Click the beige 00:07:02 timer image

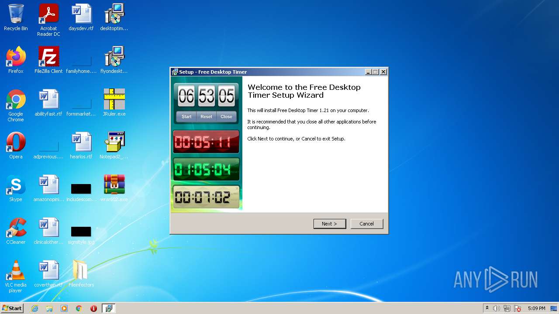click(206, 197)
